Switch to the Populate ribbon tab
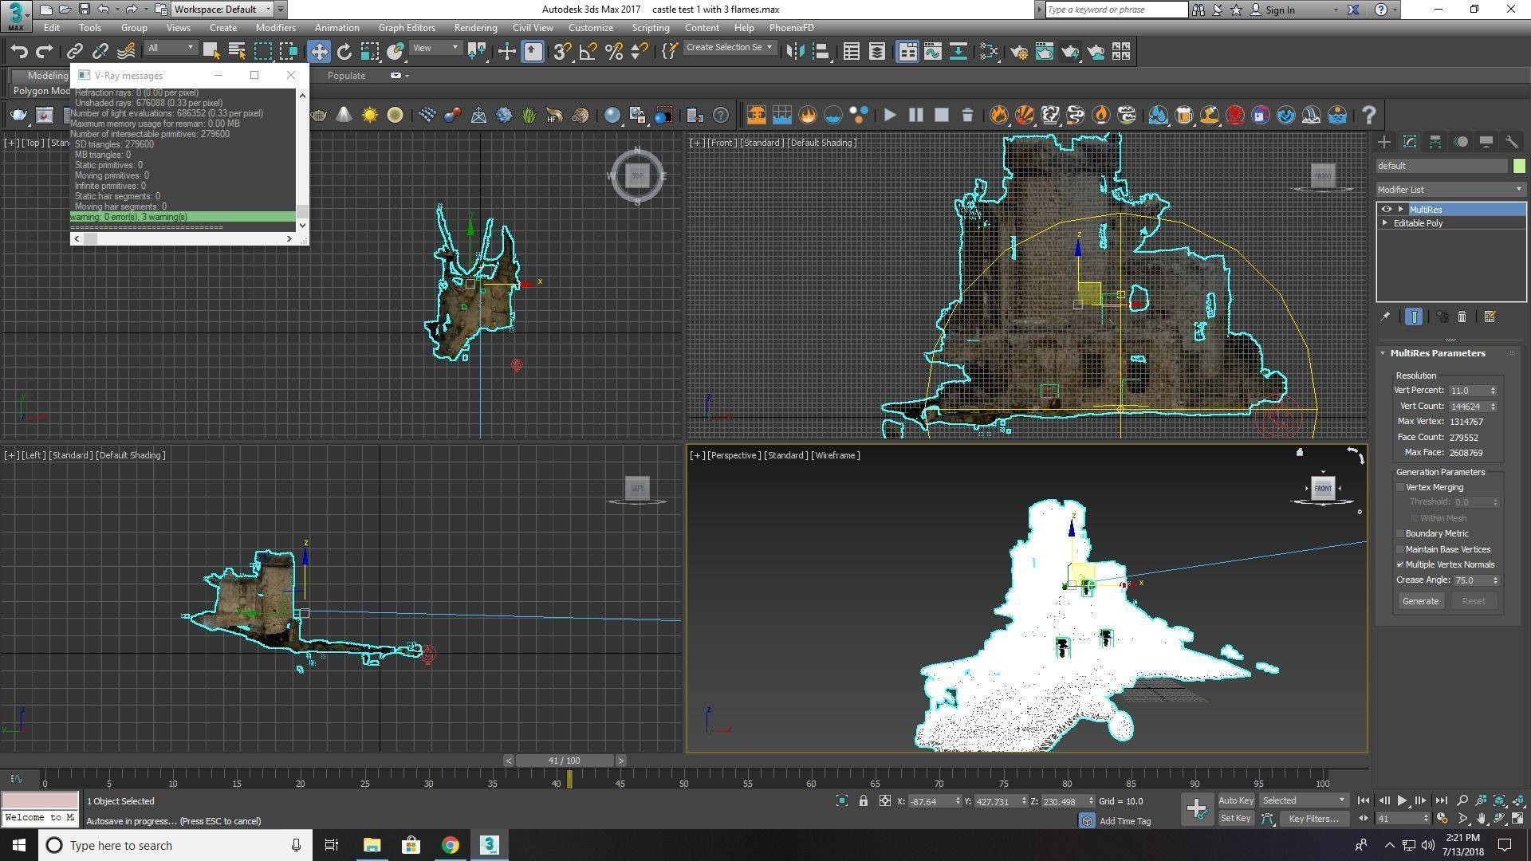Screen dimensions: 1531x861 click(x=346, y=76)
